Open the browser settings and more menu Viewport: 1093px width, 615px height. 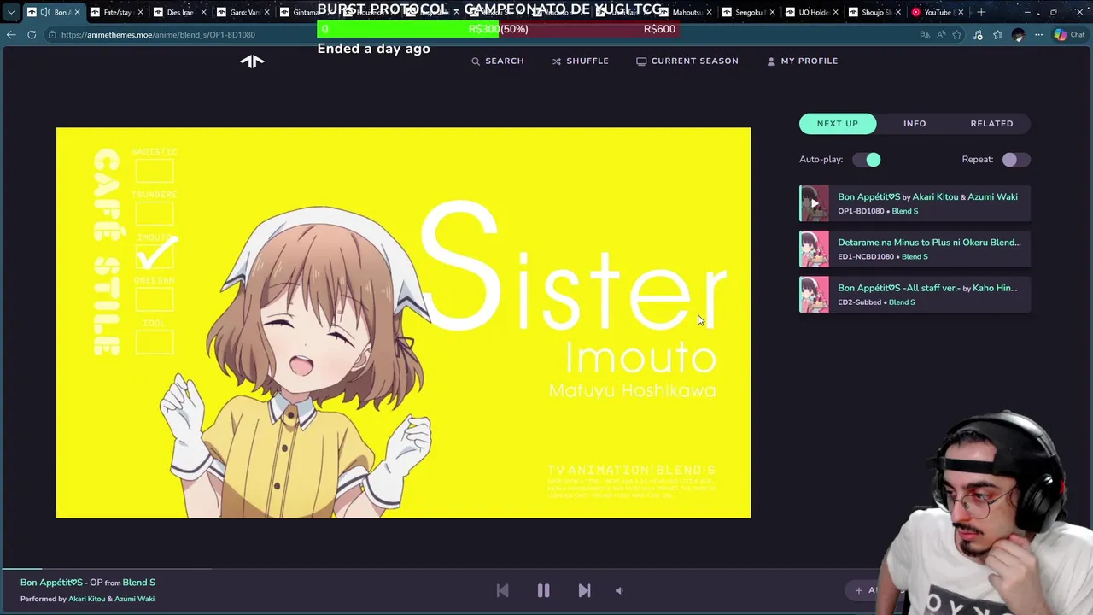tap(1038, 35)
